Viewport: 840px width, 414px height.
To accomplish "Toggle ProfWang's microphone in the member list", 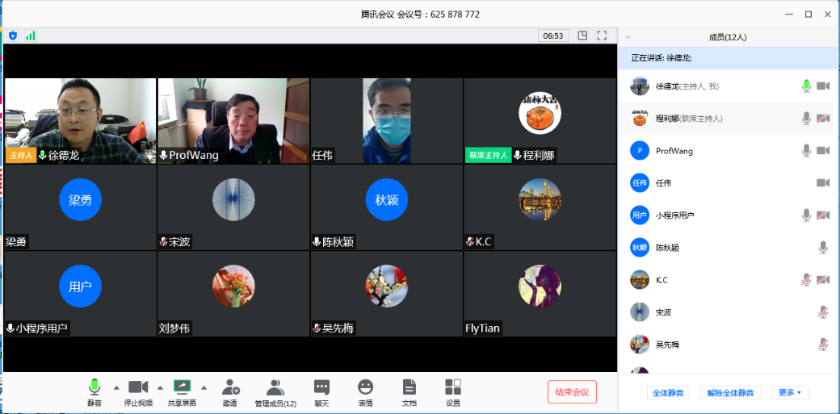I will click(805, 151).
